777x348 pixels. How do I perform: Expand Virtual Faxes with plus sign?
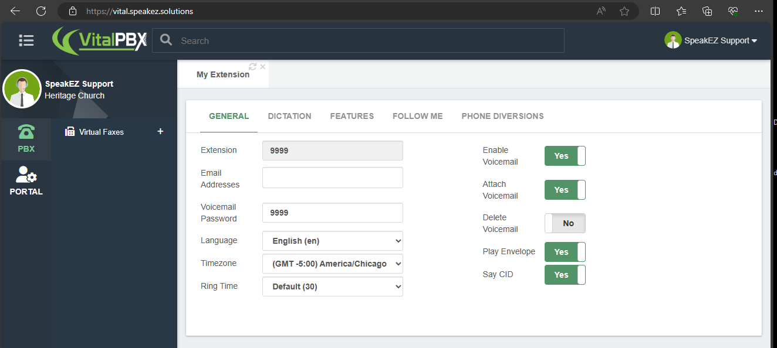(160, 131)
